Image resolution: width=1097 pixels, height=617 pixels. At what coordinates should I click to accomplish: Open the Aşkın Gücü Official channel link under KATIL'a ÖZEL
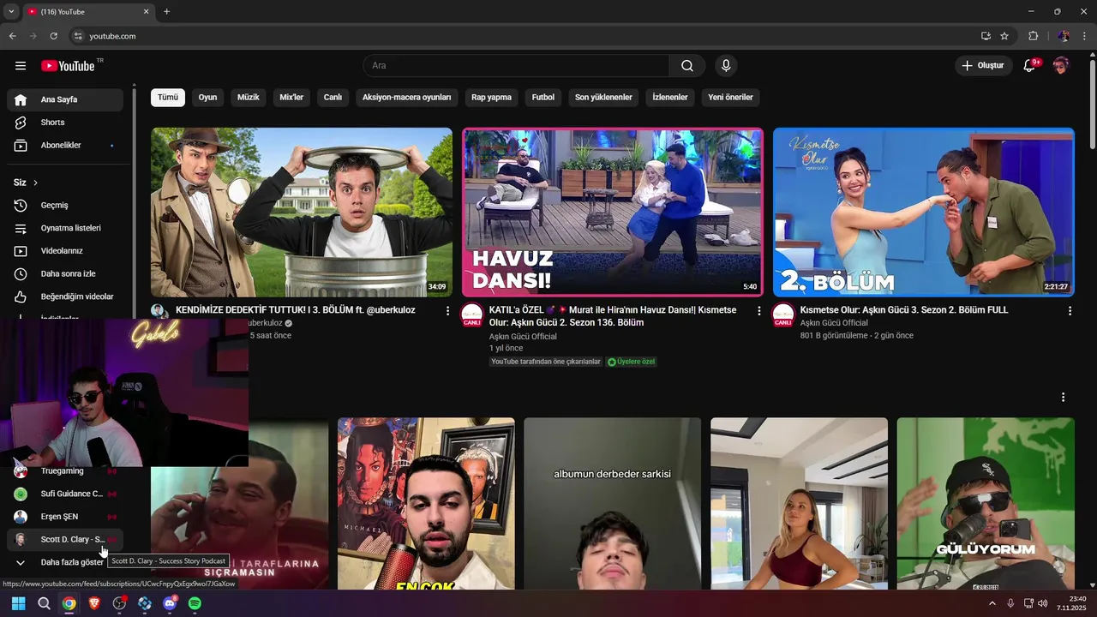(523, 337)
